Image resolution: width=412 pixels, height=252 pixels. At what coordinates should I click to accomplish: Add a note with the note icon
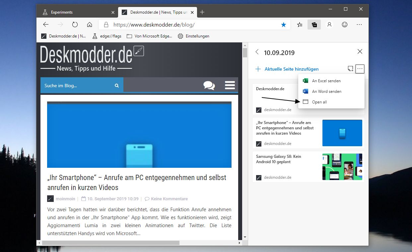350,69
